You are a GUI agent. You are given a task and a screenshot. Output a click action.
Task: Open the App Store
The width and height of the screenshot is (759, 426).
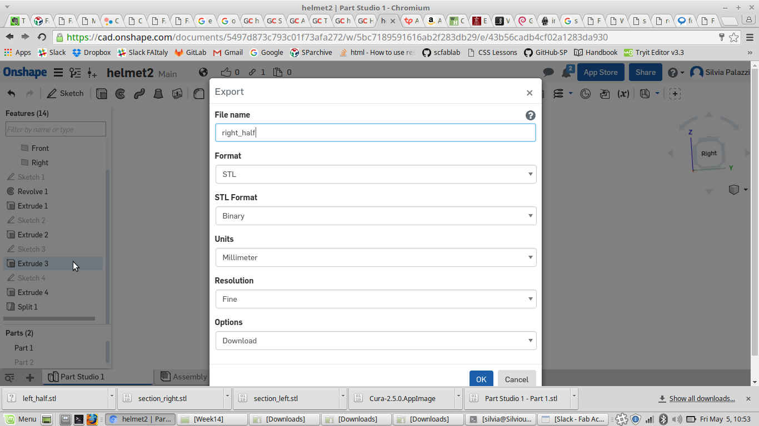(x=601, y=72)
